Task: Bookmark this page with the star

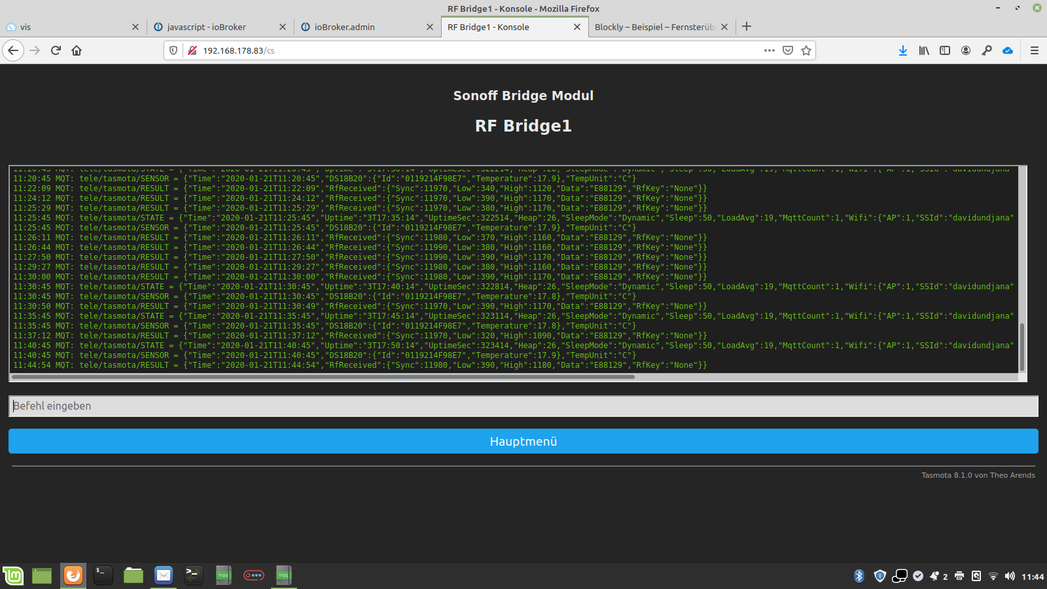Action: (806, 50)
